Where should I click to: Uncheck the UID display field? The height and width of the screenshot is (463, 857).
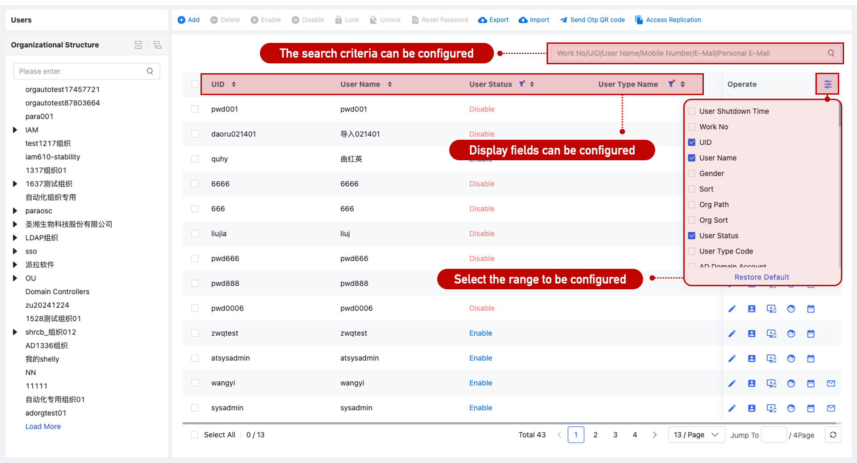point(691,142)
